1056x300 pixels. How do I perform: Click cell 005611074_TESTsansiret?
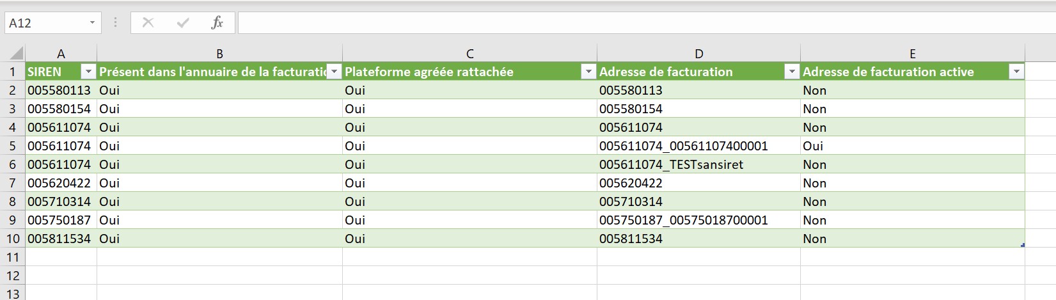tap(698, 164)
